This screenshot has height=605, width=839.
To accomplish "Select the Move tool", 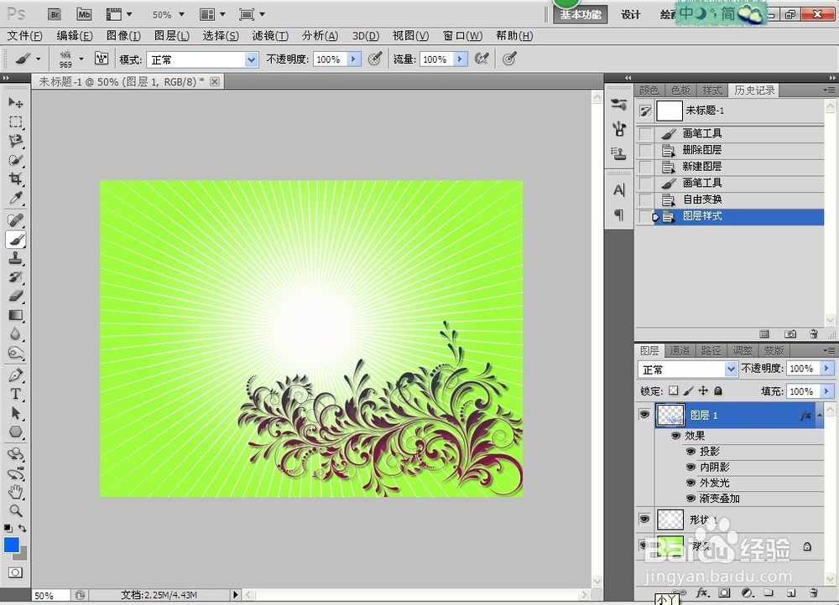I will (x=15, y=102).
